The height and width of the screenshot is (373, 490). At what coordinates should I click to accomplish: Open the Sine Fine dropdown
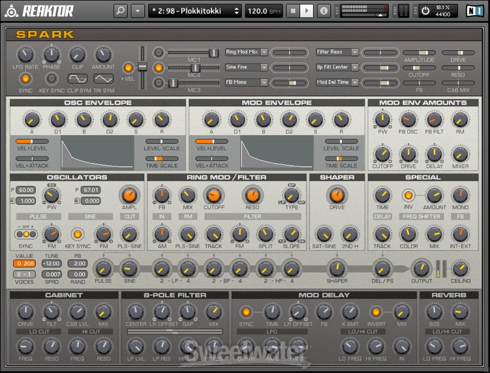coord(247,67)
